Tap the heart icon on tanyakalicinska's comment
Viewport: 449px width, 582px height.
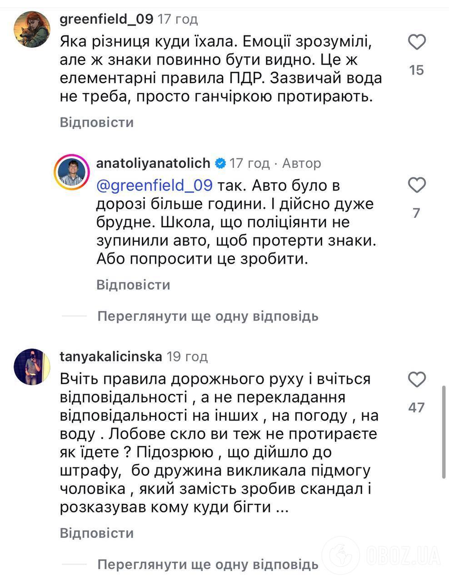pos(416,380)
